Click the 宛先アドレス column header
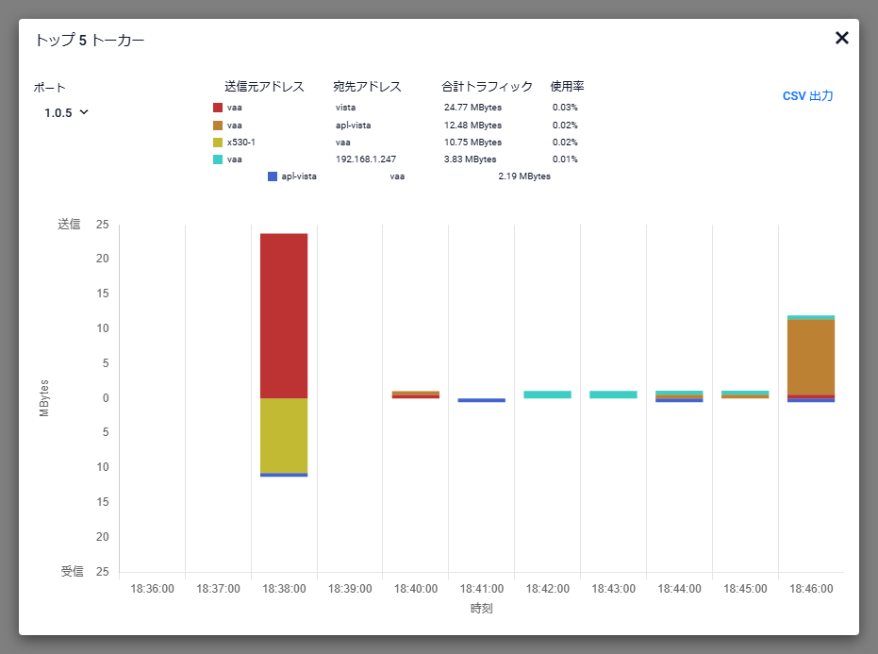 367,87
